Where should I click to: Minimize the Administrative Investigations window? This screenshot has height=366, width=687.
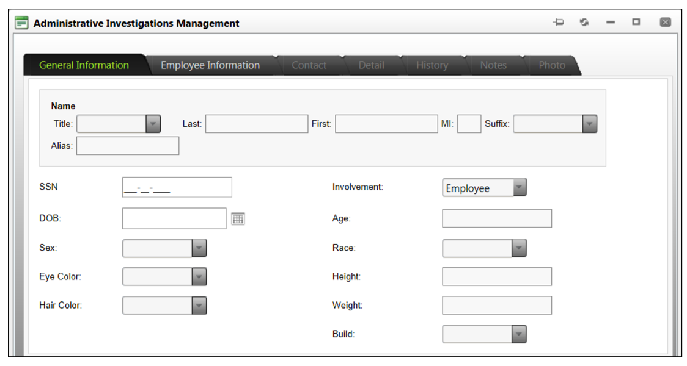tap(610, 23)
